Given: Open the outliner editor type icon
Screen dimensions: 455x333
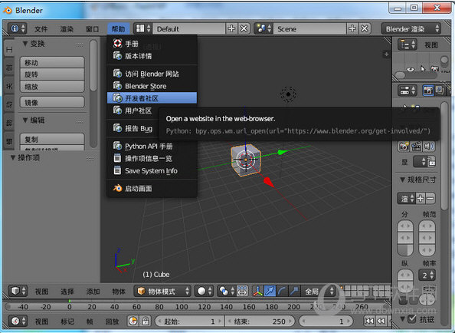Looking at the screenshot, I should click(407, 45).
